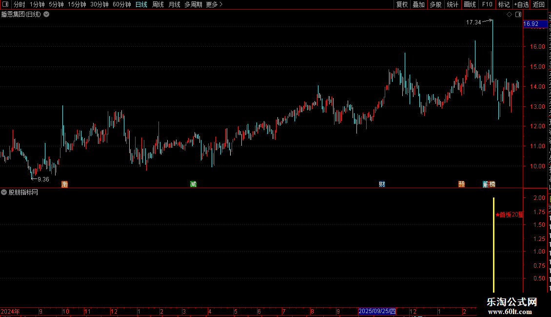Viewport: 551px width, 317px height.
Task: Click the blue 财 event marker
Action: [382, 184]
